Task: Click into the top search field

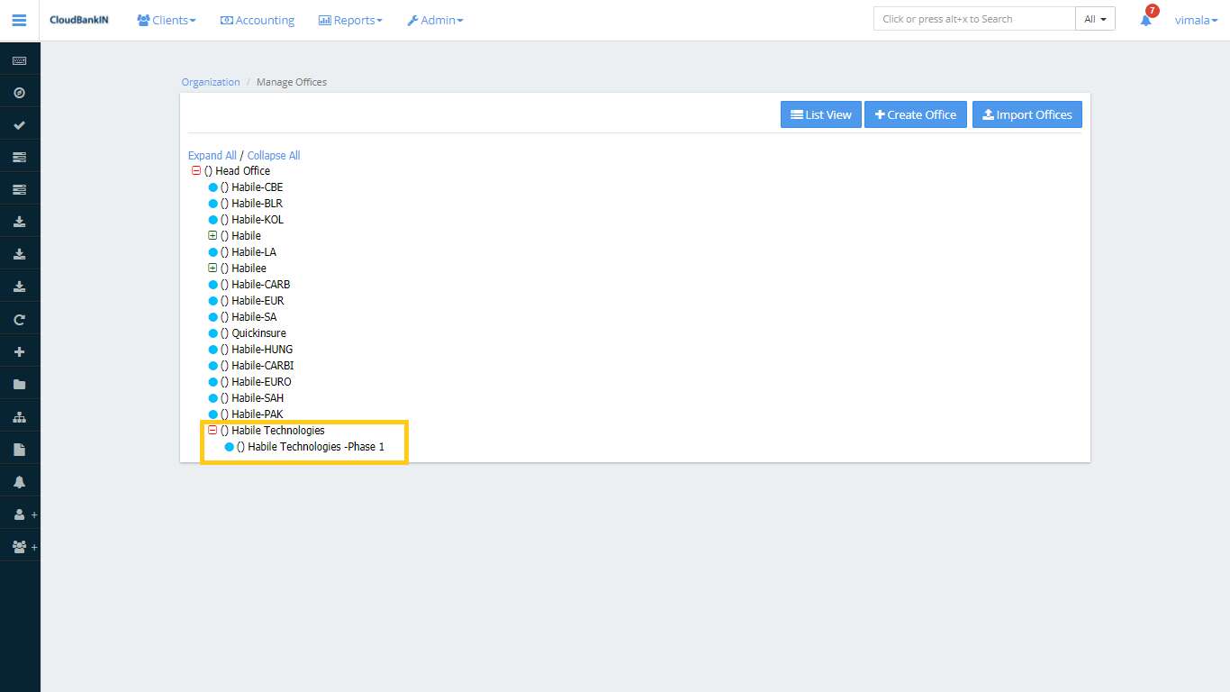Action: click(x=973, y=19)
